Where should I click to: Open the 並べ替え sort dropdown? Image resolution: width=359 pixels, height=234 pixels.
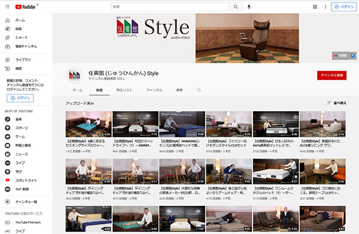pos(336,103)
